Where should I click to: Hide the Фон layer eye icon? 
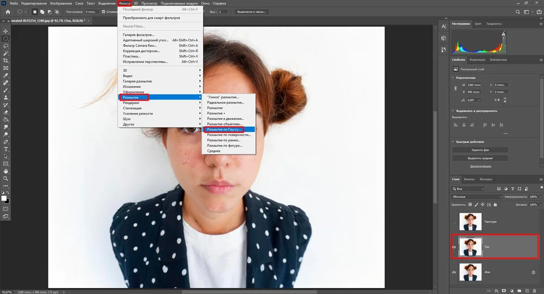coord(454,272)
